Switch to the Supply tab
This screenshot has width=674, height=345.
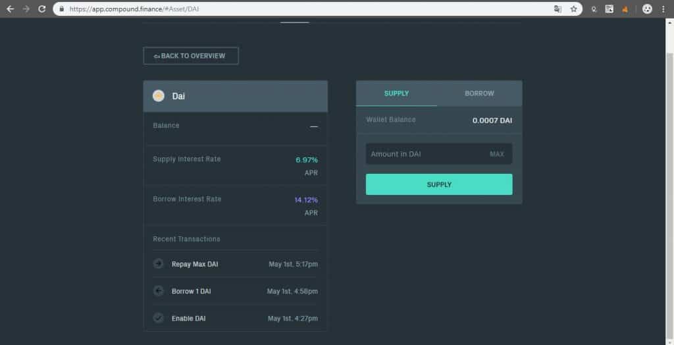(396, 93)
